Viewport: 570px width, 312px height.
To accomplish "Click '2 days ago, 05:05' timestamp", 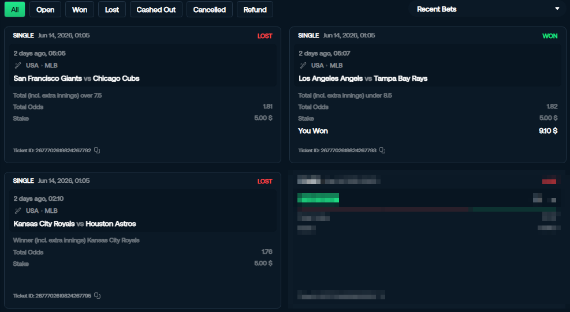I will (x=40, y=54).
